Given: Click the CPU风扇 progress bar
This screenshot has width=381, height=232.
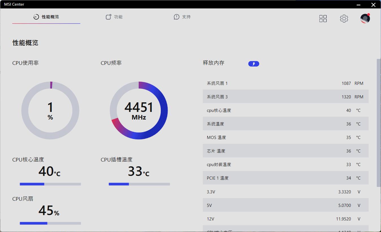Looking at the screenshot, I should (50, 223).
